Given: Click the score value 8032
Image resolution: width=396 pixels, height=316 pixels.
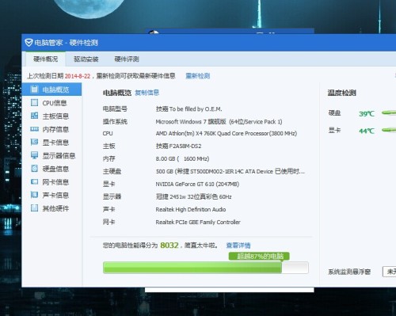Looking at the screenshot, I should (169, 246).
